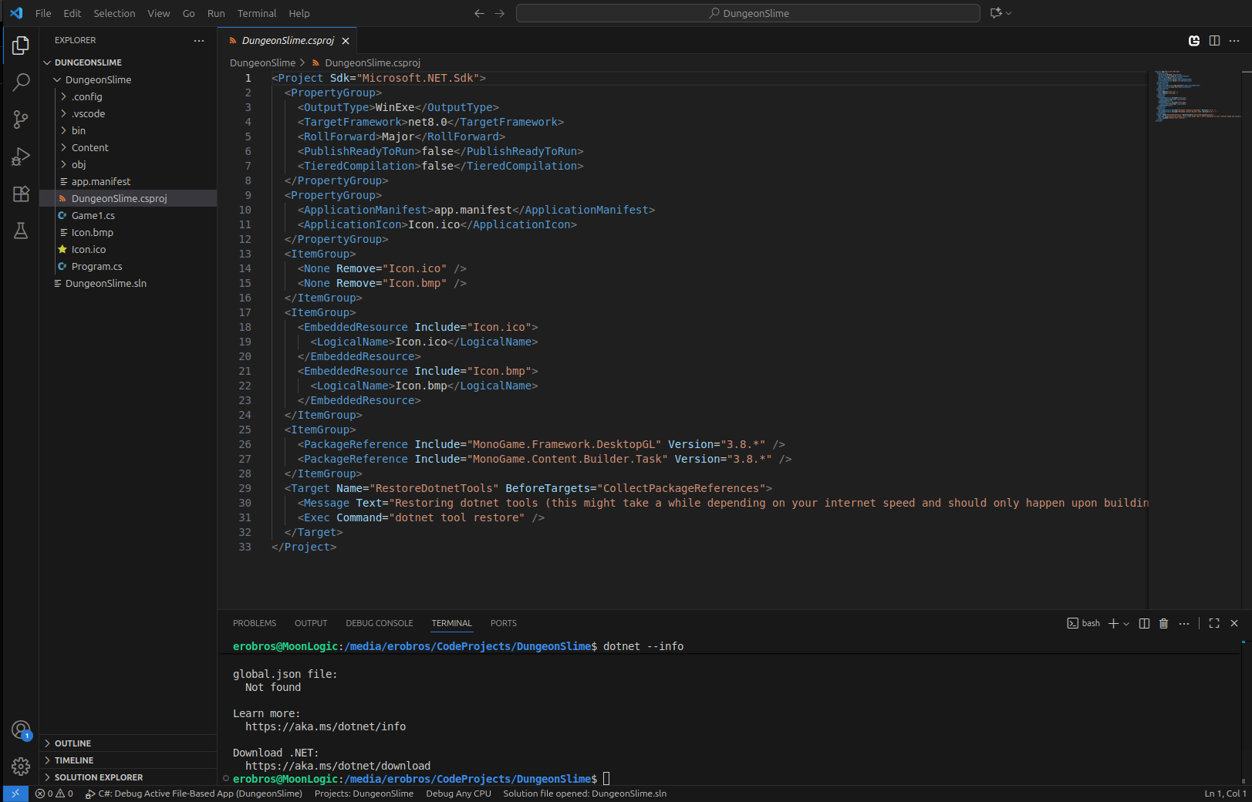Screen dimensions: 1252x802
Task: Split the editor to the right
Action: tap(1214, 41)
